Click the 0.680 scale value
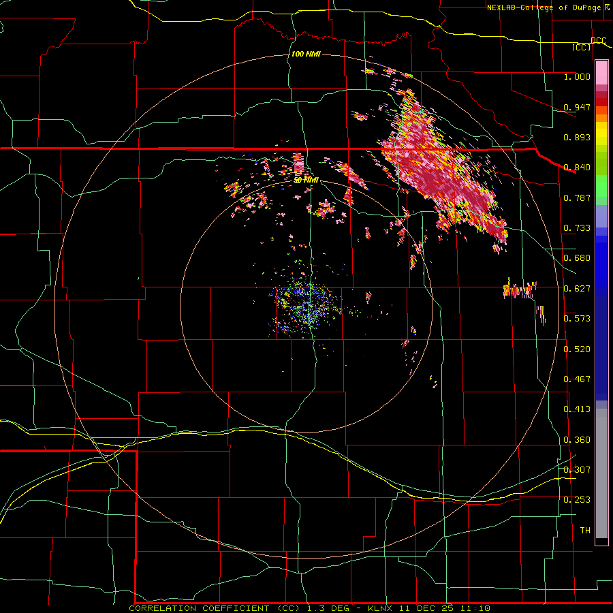Screen dimensions: 613x613 coord(577,258)
